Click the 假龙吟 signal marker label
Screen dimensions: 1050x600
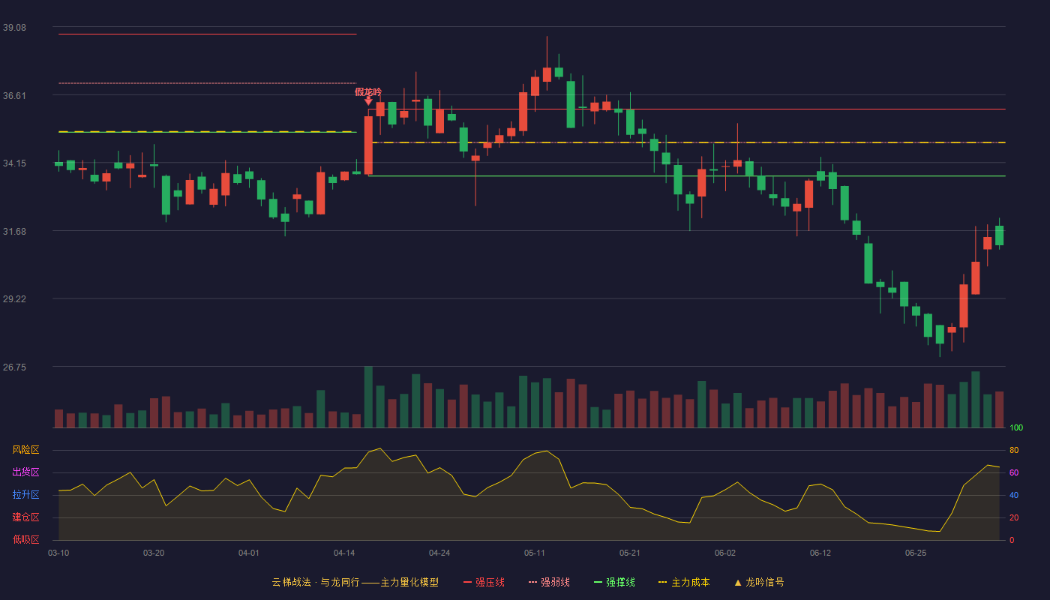[368, 91]
